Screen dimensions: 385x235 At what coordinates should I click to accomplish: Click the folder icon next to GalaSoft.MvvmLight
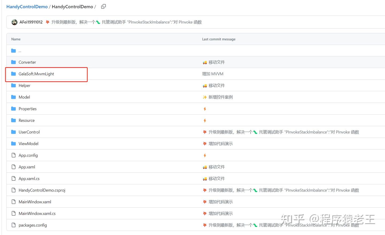pyautogui.click(x=14, y=74)
